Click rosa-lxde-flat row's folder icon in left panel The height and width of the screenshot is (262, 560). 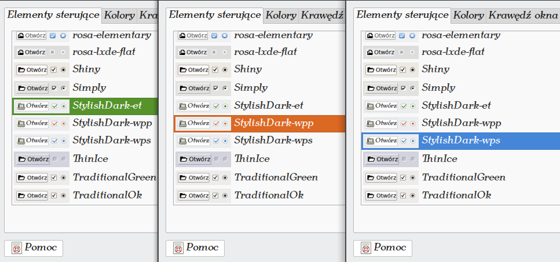point(21,52)
